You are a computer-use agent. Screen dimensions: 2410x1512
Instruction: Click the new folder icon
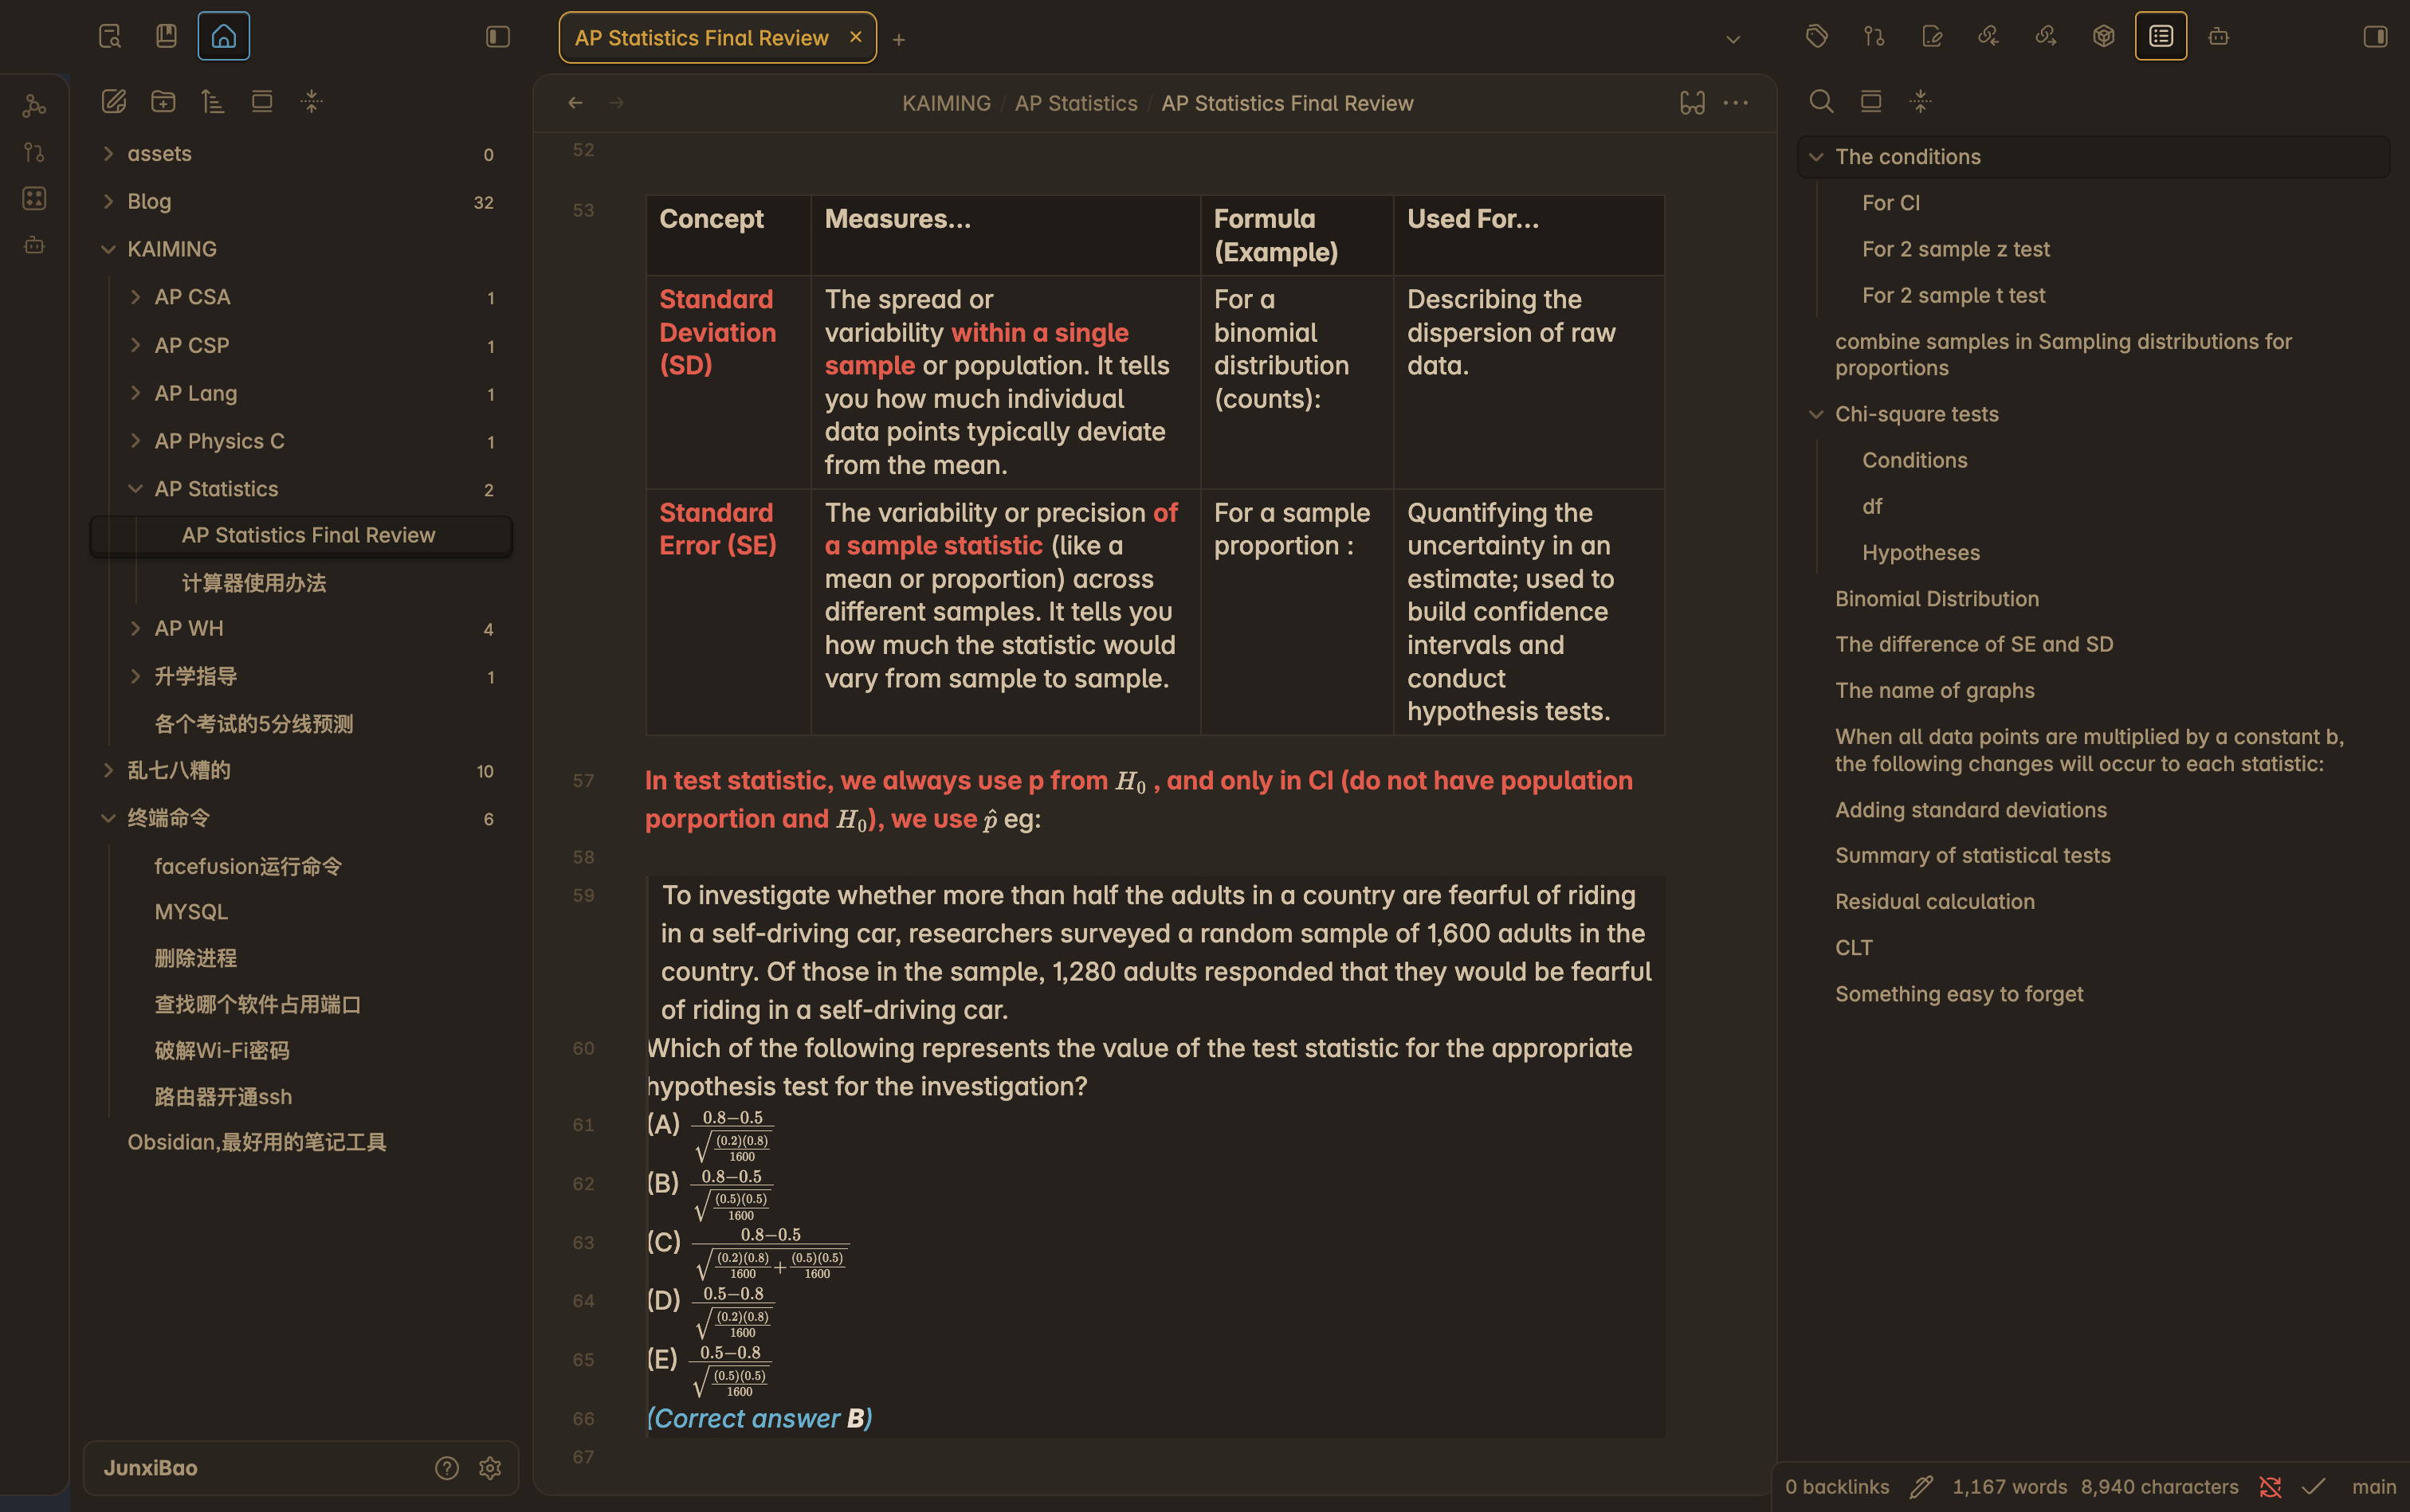pos(163,101)
